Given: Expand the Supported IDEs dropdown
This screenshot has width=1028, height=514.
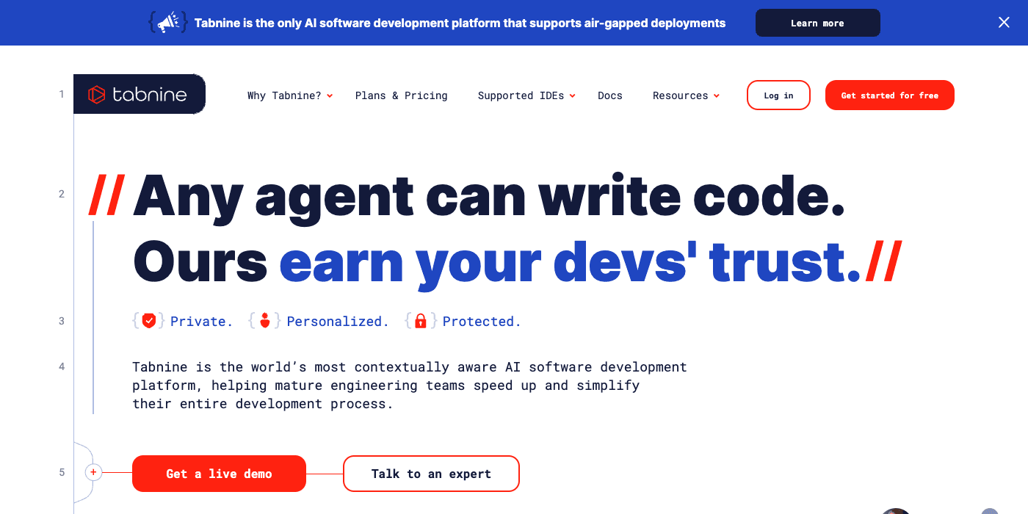Looking at the screenshot, I should pyautogui.click(x=526, y=95).
